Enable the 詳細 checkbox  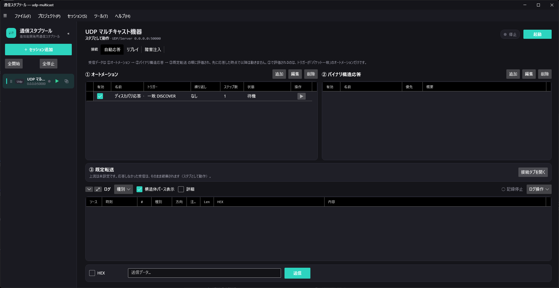181,189
